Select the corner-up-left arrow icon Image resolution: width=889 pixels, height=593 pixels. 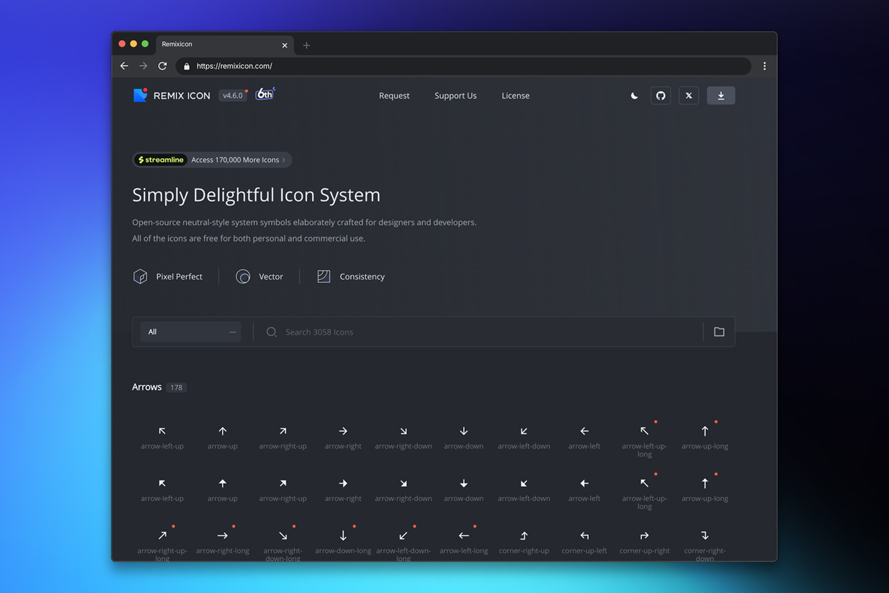(x=584, y=536)
